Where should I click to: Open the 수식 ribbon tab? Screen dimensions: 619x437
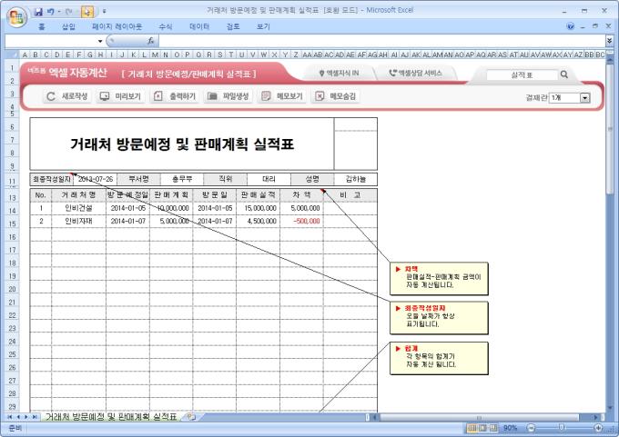(x=166, y=26)
